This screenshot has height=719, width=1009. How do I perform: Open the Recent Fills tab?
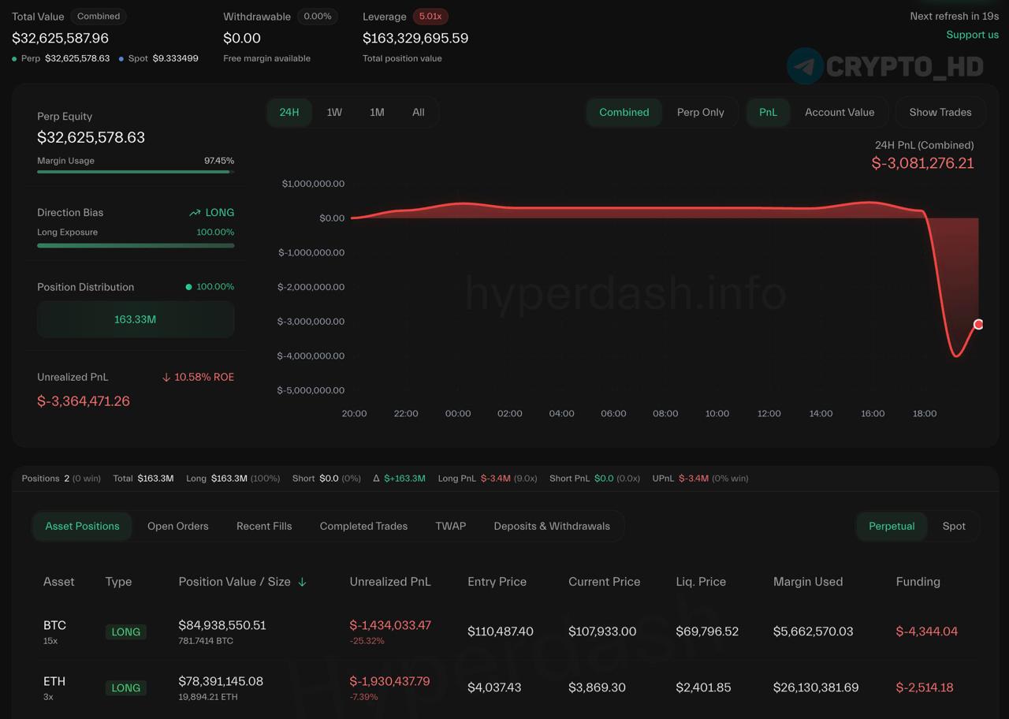(x=264, y=526)
